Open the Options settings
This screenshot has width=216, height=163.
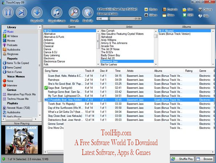205,9
